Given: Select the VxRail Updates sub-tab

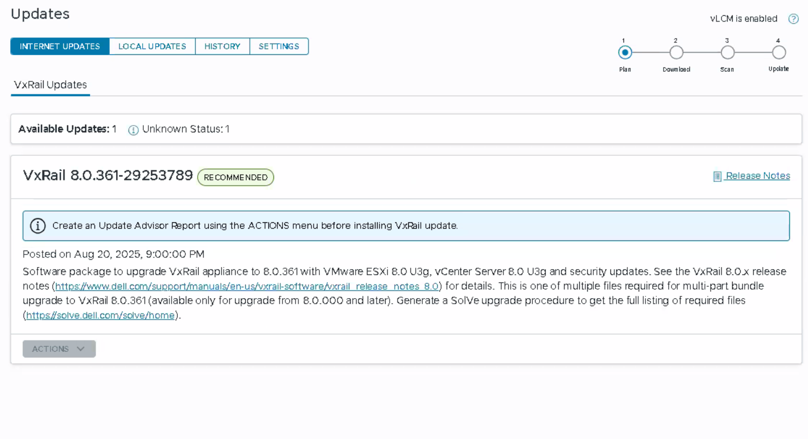Looking at the screenshot, I should click(50, 85).
